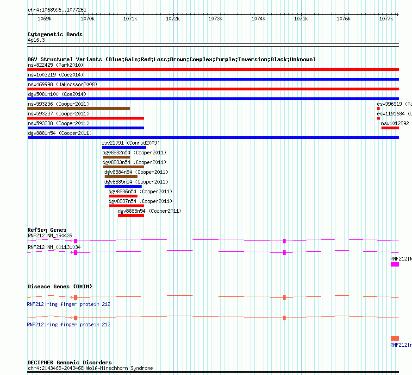
Task: Click the chr4:1068596..1077265 coordinate label
Action: point(57,10)
